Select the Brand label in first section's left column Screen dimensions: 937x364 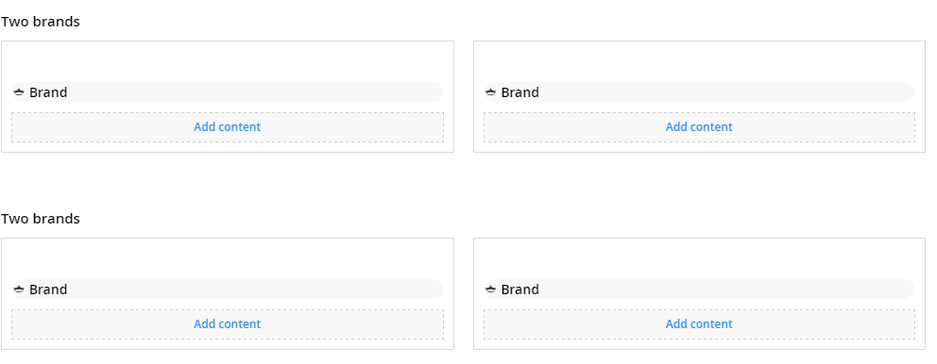(x=48, y=92)
